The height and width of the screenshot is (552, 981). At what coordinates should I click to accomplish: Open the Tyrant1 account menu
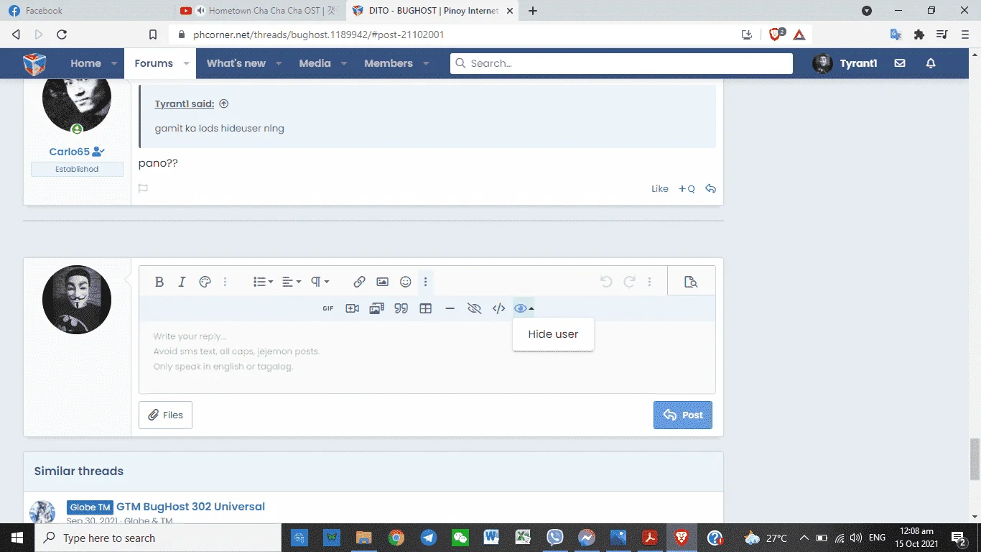coord(845,63)
